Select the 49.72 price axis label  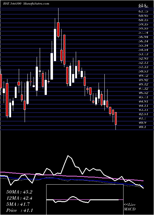[143, 76]
